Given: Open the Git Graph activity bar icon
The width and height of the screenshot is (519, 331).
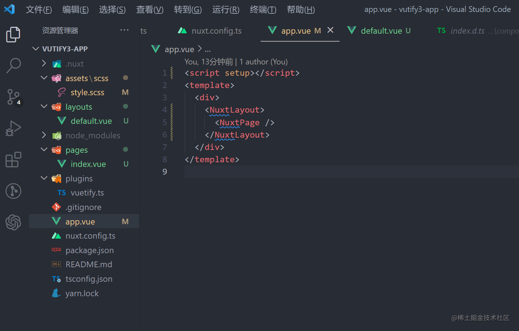Looking at the screenshot, I should coord(13,191).
